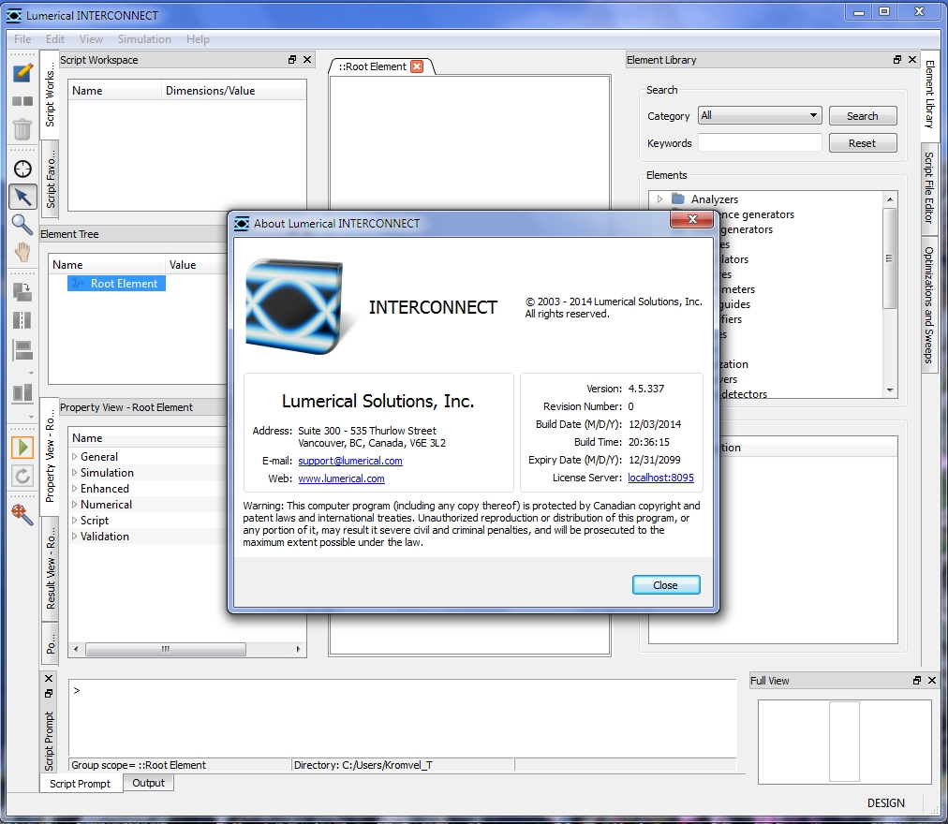Run the simulation with the green play icon
This screenshot has width=948, height=824.
point(22,448)
